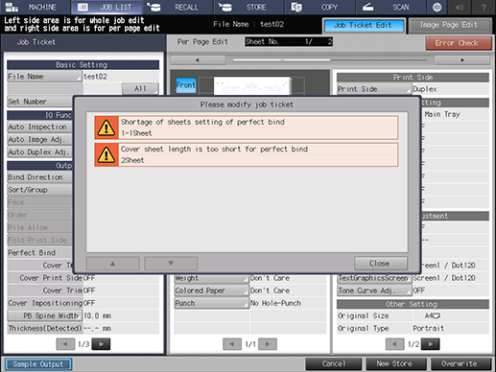
Task: Click the dialog's down arrow button
Action: [171, 264]
